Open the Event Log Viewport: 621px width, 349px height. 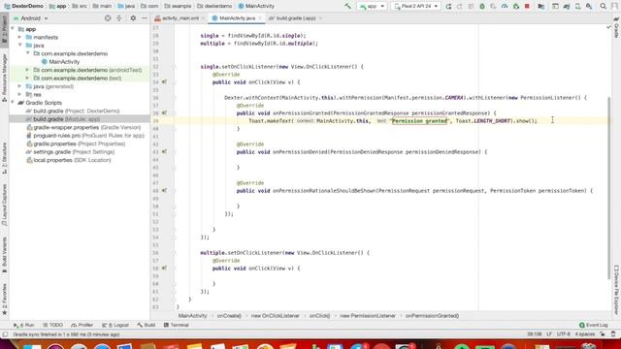point(593,325)
